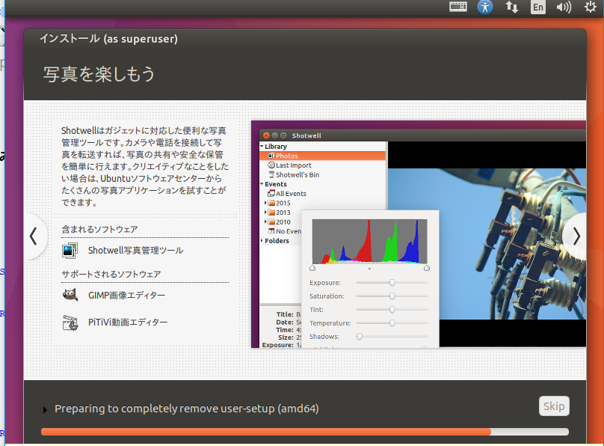This screenshot has width=604, height=446.
Task: Click the Temperature slider handle
Action: [392, 323]
